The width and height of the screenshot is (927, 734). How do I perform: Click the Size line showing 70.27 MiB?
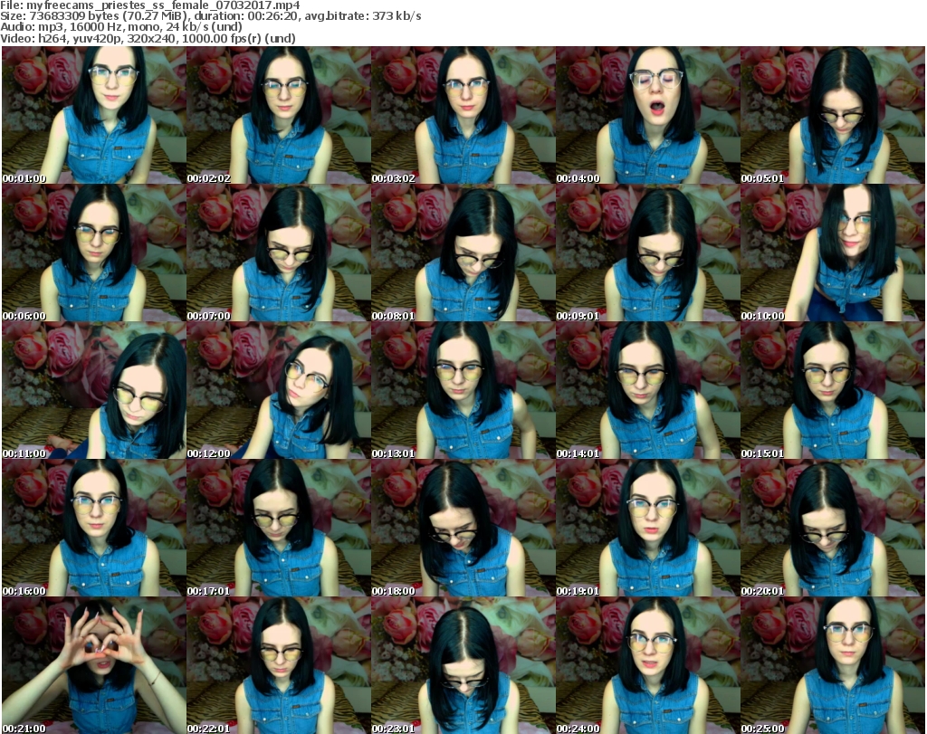click(211, 16)
